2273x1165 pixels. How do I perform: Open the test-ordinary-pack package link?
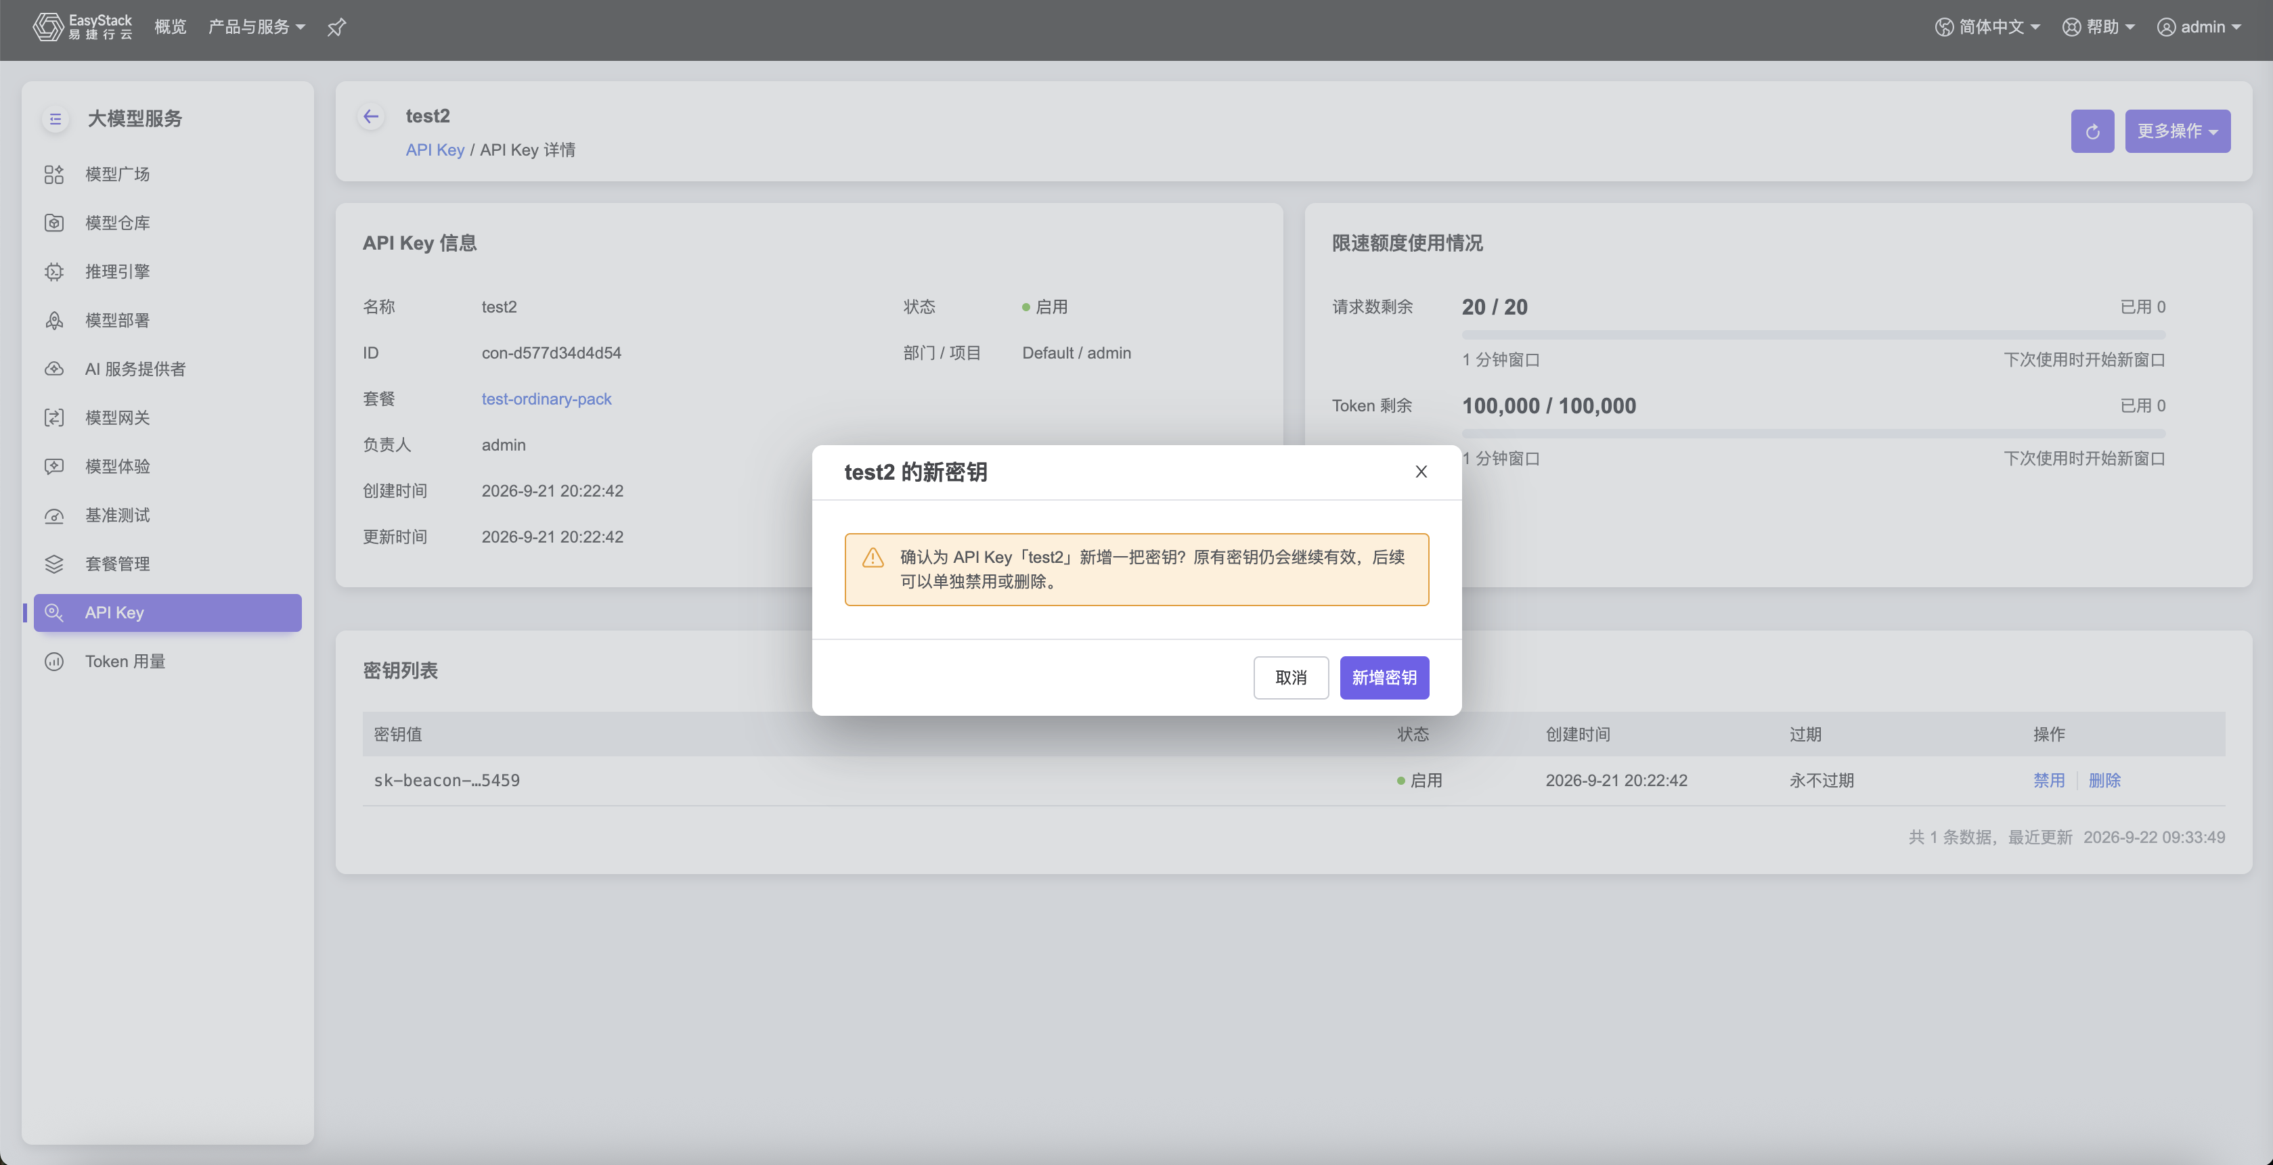[546, 398]
